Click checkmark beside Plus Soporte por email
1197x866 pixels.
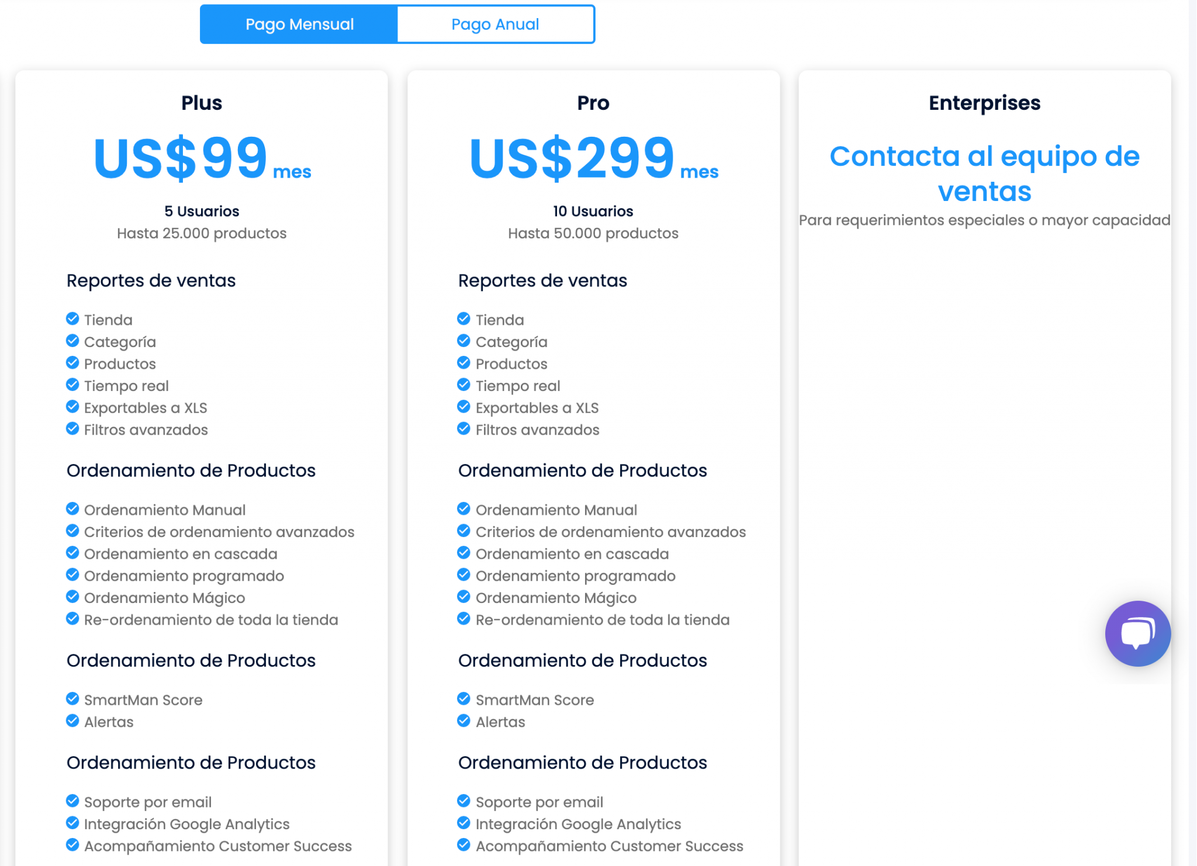click(x=72, y=801)
